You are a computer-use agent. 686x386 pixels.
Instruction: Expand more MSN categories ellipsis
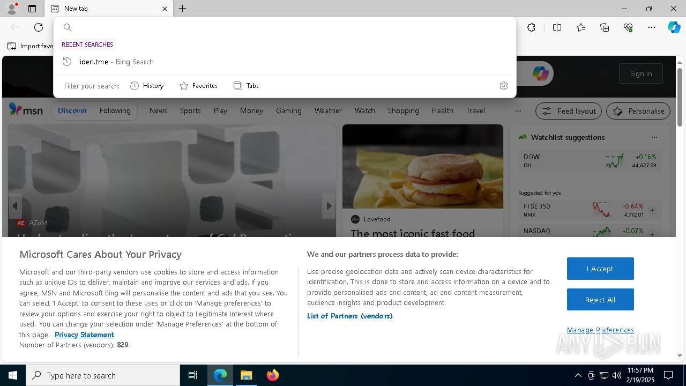tap(518, 111)
